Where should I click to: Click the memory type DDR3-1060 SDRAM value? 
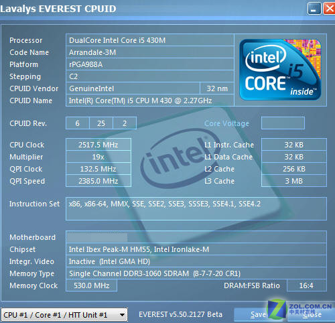coord(196,273)
